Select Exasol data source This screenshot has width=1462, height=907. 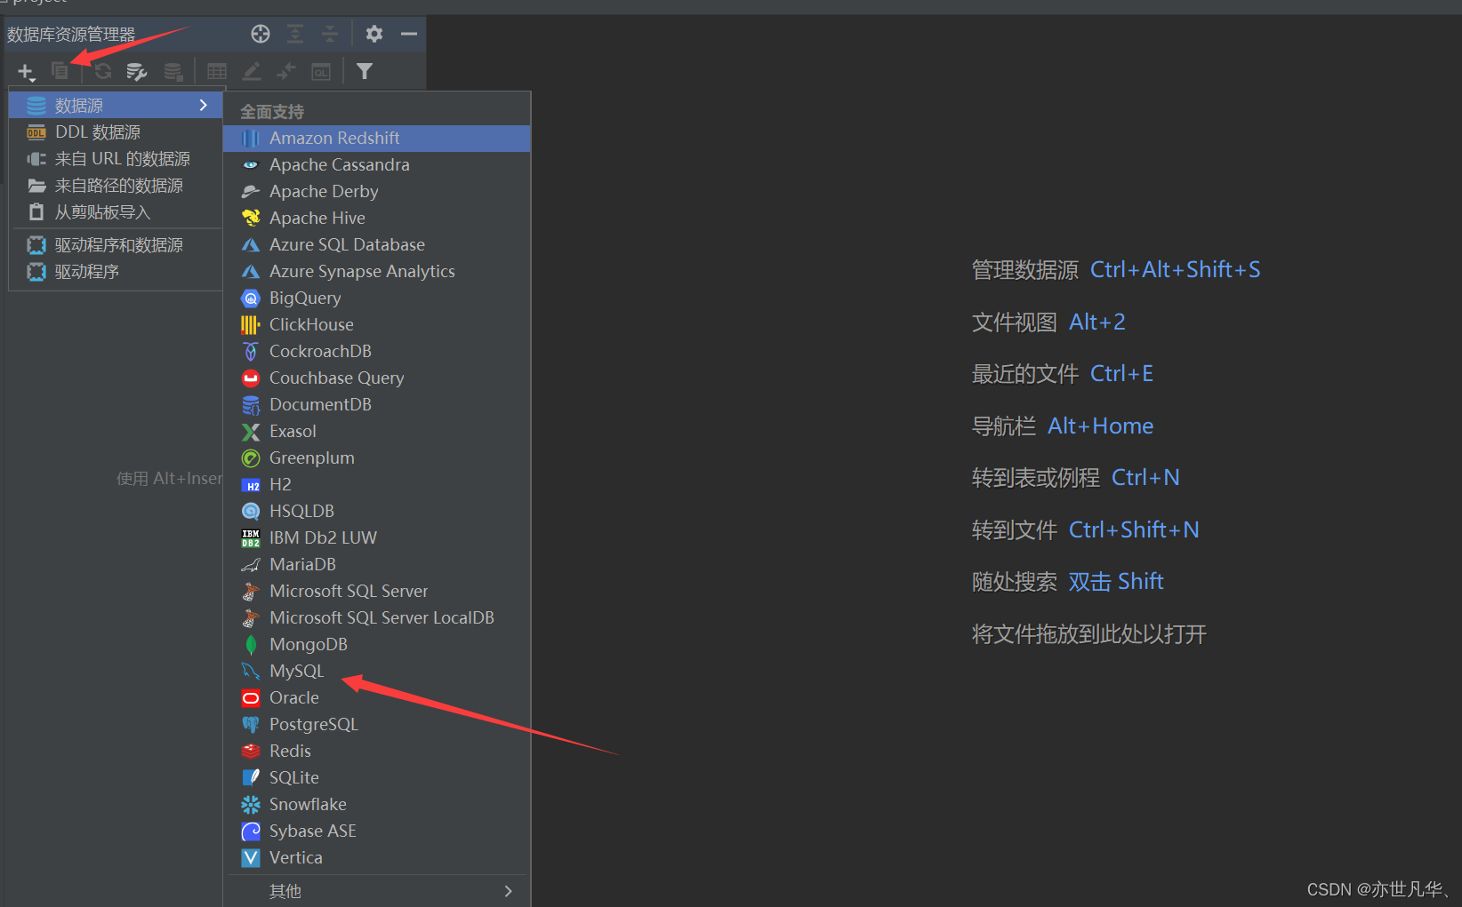pos(377,431)
